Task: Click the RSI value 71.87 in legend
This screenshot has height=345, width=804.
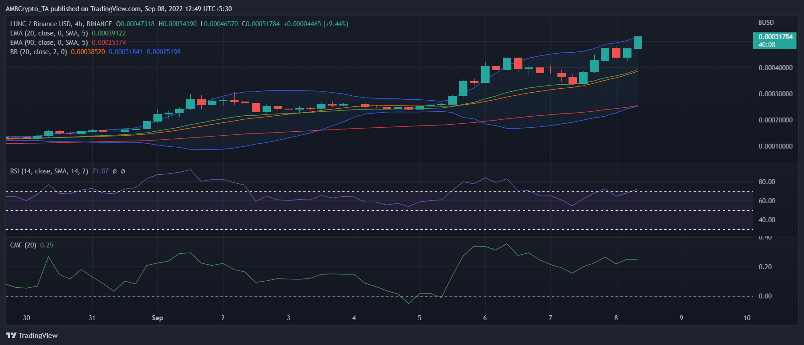Action: [x=100, y=171]
